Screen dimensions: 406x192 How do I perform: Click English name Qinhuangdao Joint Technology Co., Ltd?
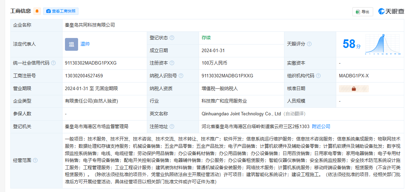point(241,114)
